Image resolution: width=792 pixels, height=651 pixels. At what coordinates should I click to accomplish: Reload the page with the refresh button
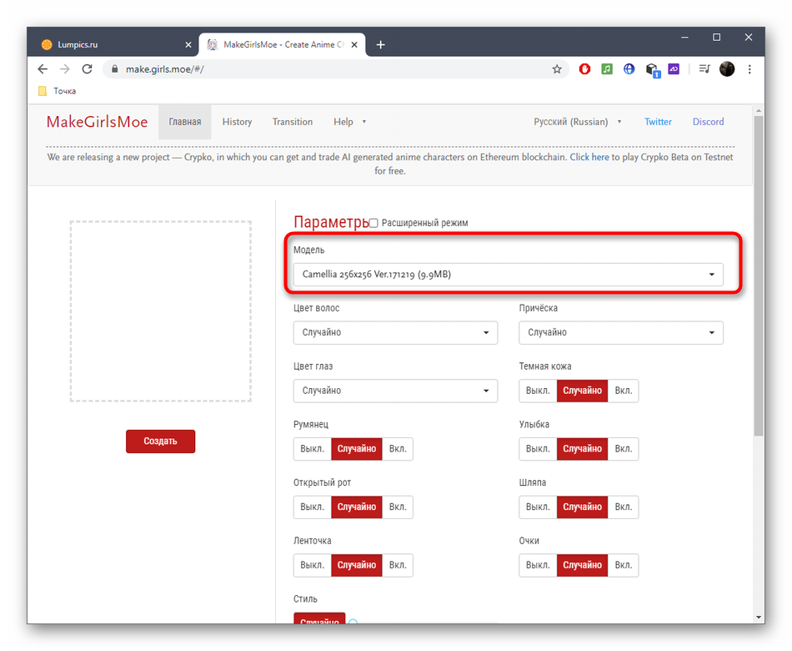point(87,69)
